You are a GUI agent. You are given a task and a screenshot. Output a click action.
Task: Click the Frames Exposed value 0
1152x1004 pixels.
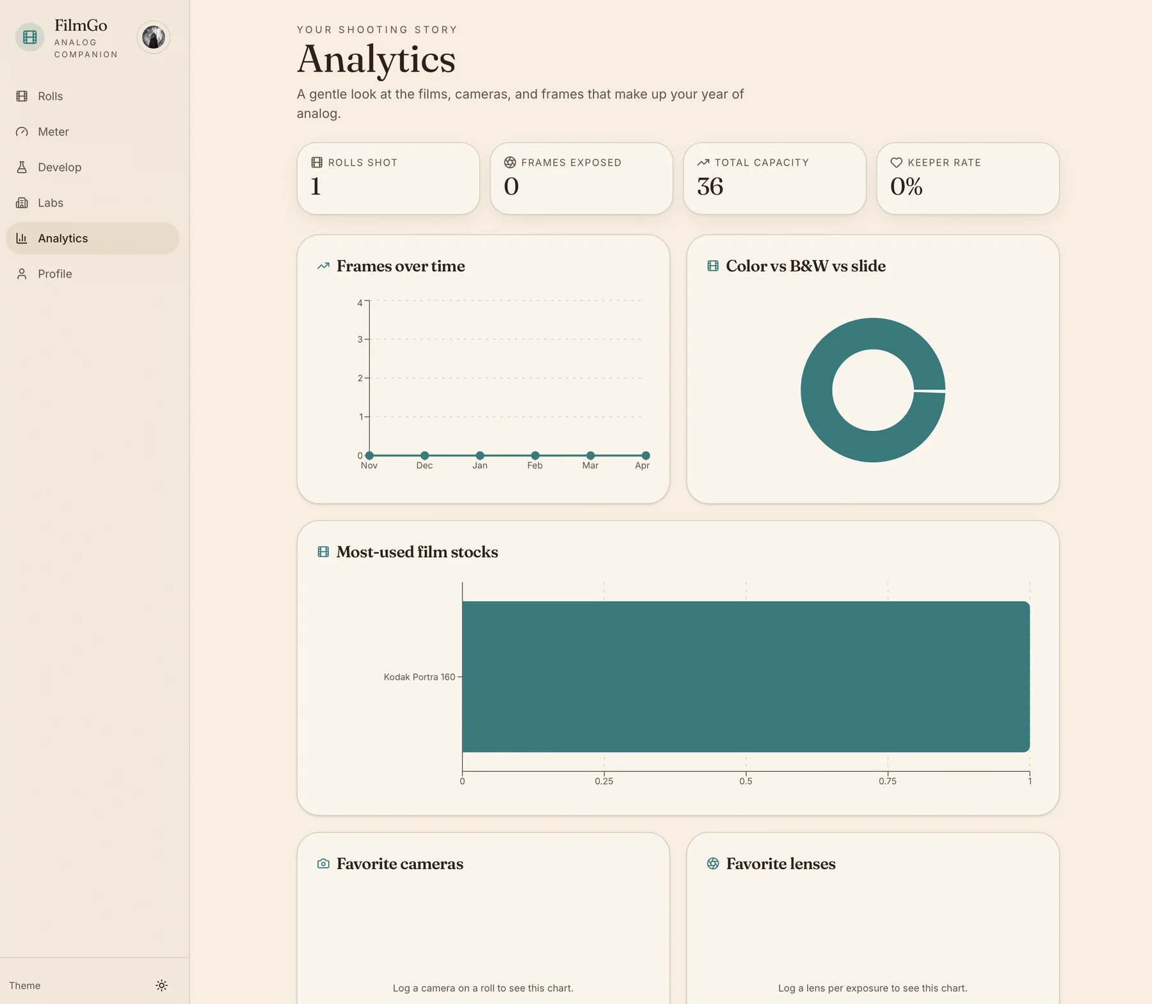pyautogui.click(x=511, y=187)
